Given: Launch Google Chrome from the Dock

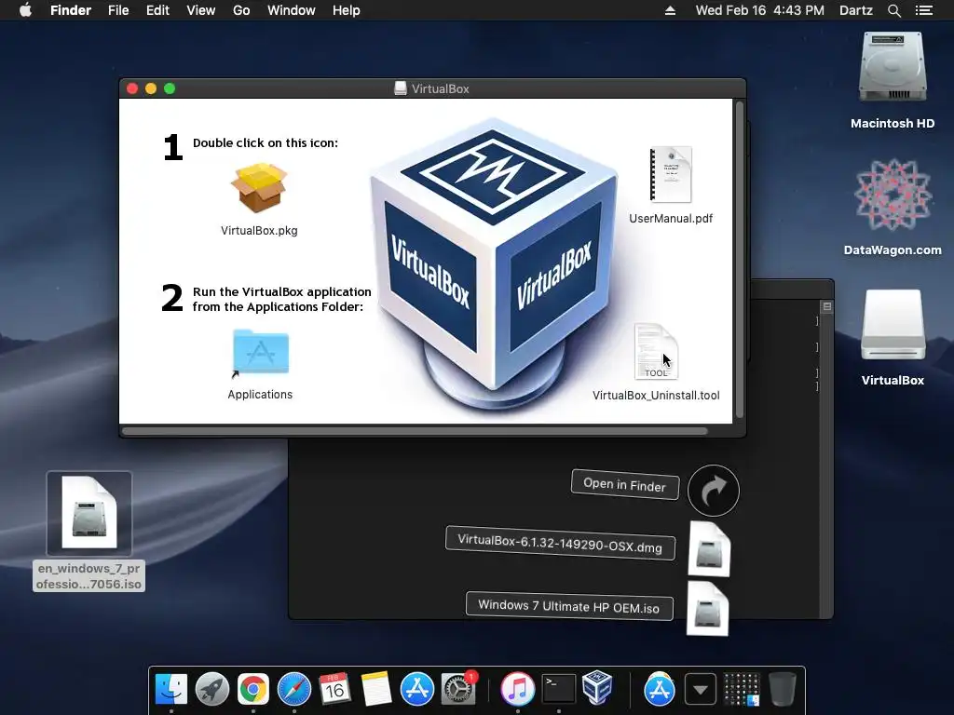Looking at the screenshot, I should [253, 689].
